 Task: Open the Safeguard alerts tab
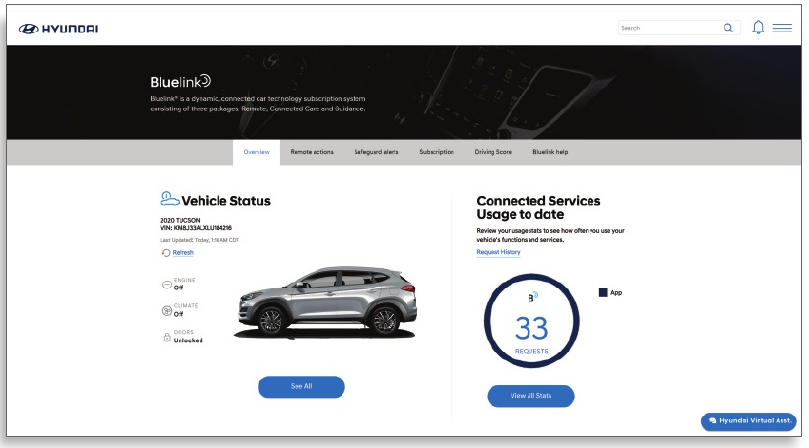[376, 152]
